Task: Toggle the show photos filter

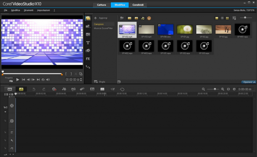Action: coord(136,18)
